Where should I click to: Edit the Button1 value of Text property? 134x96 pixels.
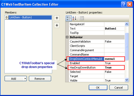tap(114, 29)
